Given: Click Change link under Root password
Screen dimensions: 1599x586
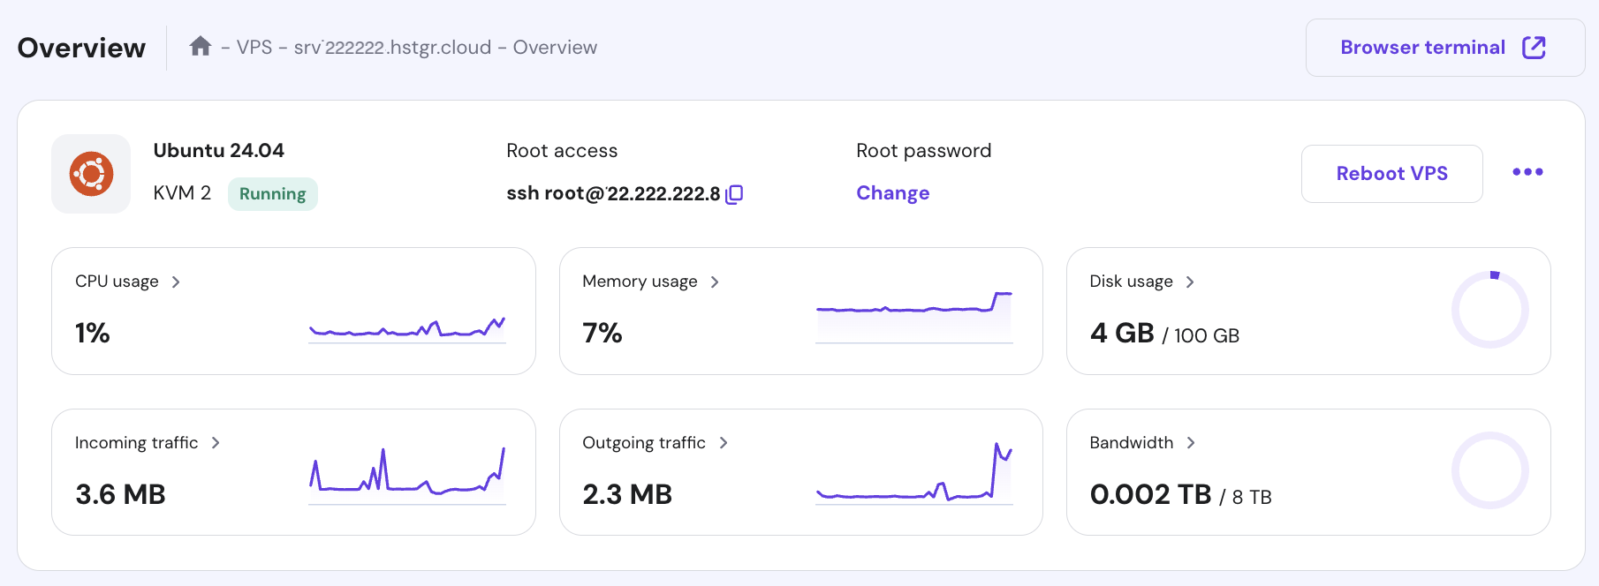Looking at the screenshot, I should pyautogui.click(x=892, y=193).
